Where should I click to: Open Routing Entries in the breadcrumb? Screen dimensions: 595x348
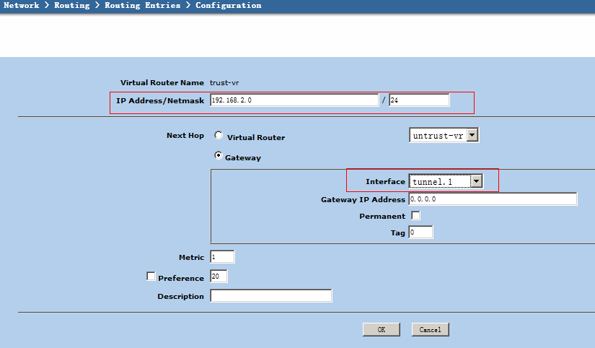point(142,6)
